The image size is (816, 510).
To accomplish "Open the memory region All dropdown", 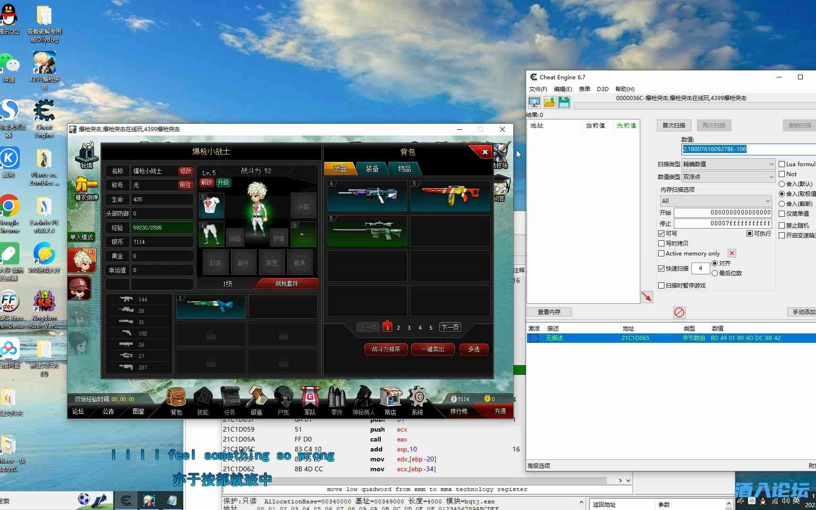I will click(x=715, y=201).
